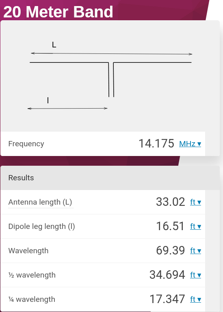This screenshot has height=312, width=223.
Task: Click the Frequency label
Action: pyautogui.click(x=26, y=144)
